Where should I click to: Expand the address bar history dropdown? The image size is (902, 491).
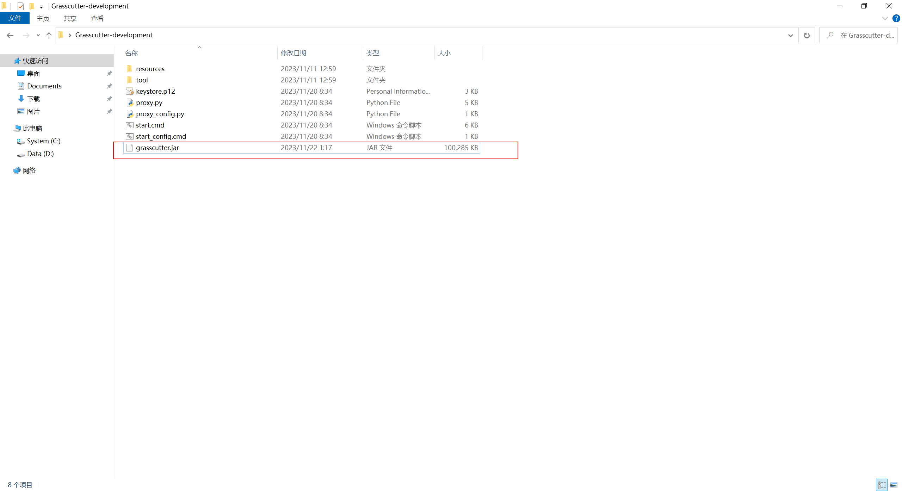click(x=790, y=35)
